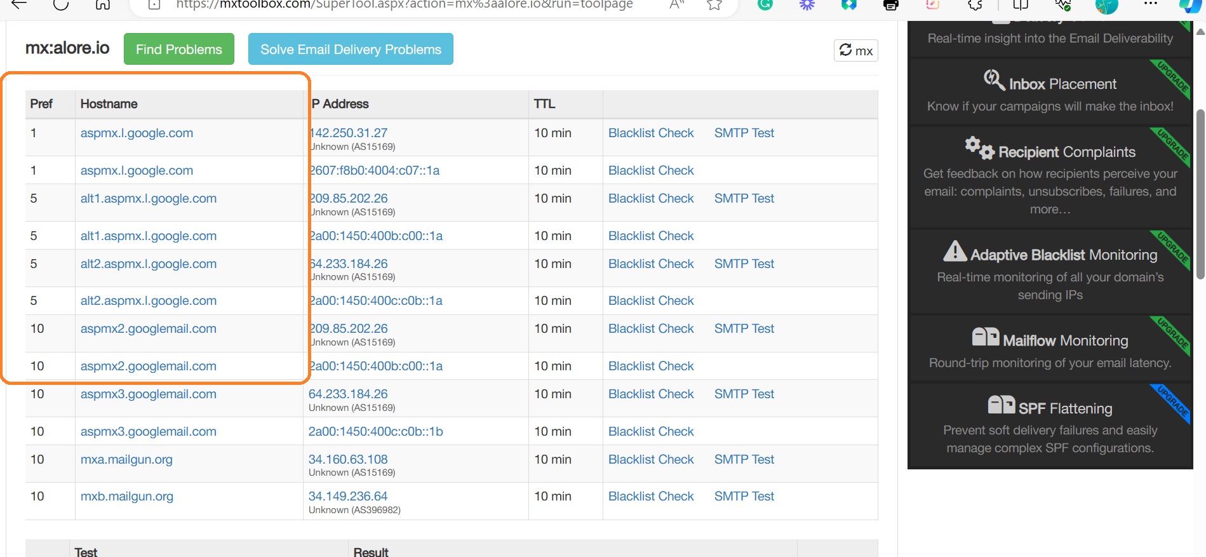Open aspmx.l.google.com in the 2607:f8b0 row

coord(137,170)
